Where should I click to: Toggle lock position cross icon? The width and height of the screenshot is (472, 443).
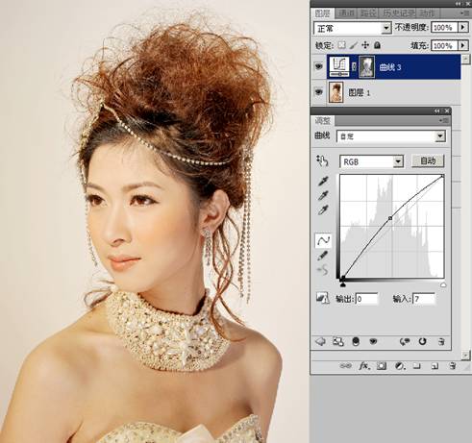(365, 45)
